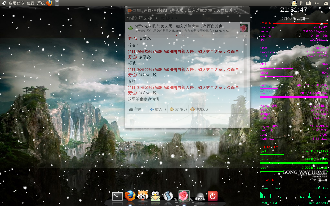Click the Hostname: label
Image resolution: width=330 pixels, height=206 pixels.
click(x=267, y=27)
